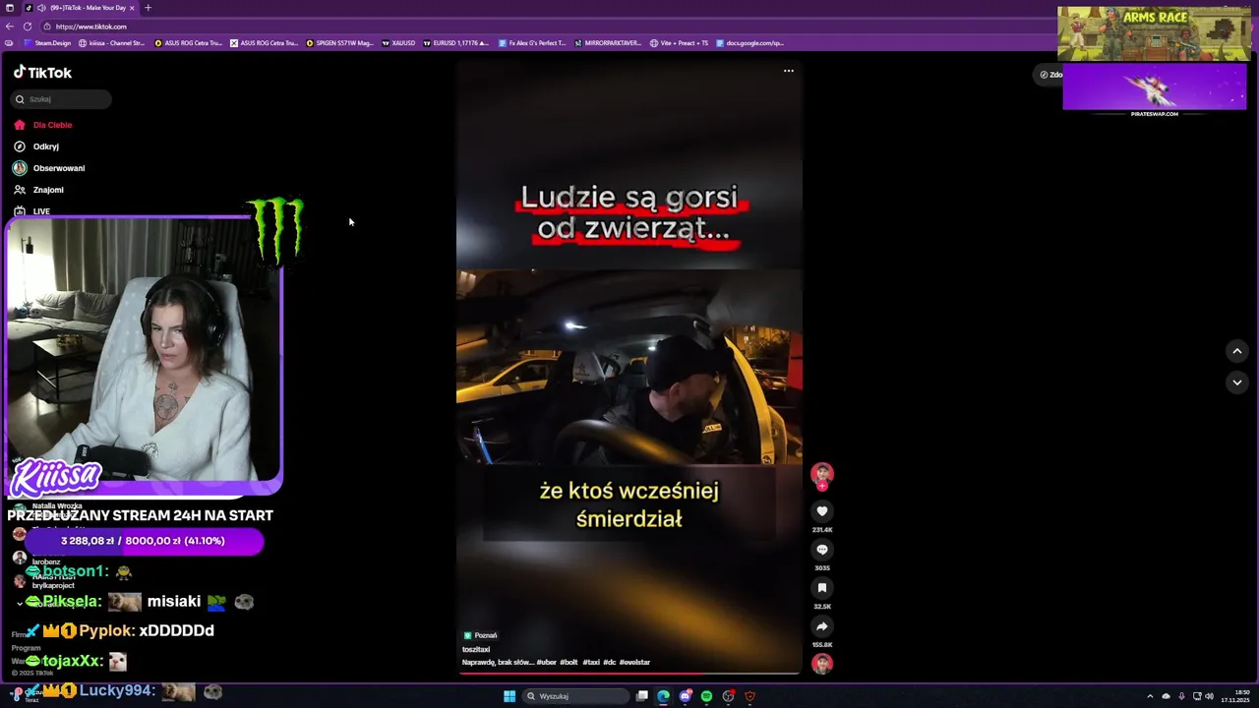
Task: Open kiiissa - Channel bookmark
Action: [111, 43]
